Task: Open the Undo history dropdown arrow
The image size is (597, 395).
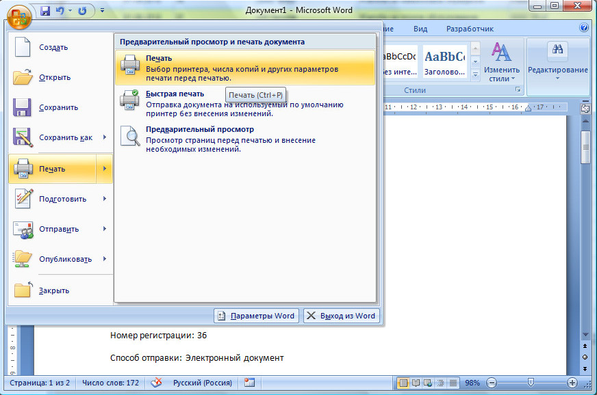Action: [x=70, y=11]
